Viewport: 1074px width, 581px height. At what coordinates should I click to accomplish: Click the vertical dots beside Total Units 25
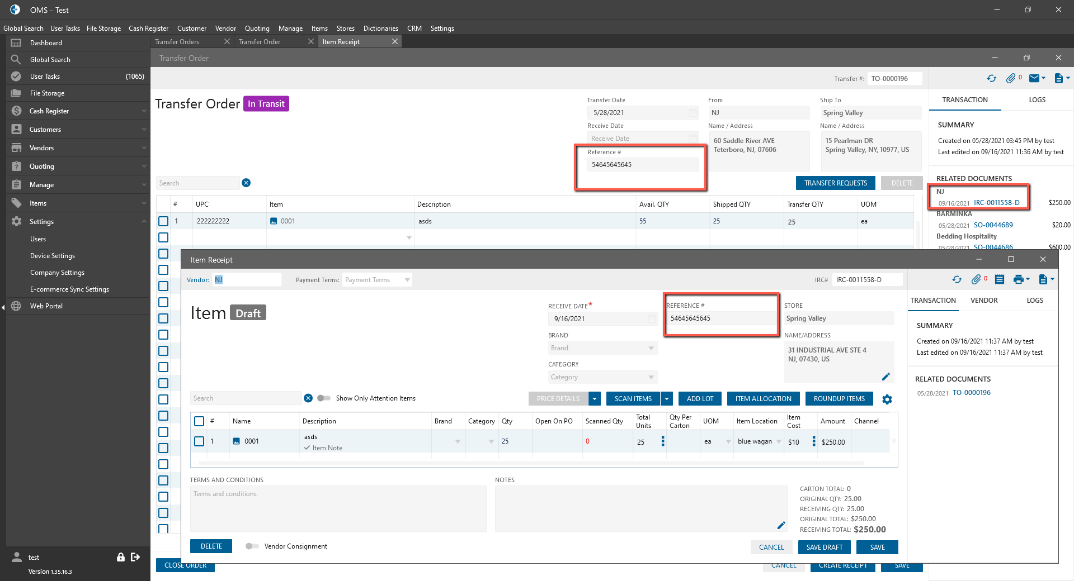663,441
